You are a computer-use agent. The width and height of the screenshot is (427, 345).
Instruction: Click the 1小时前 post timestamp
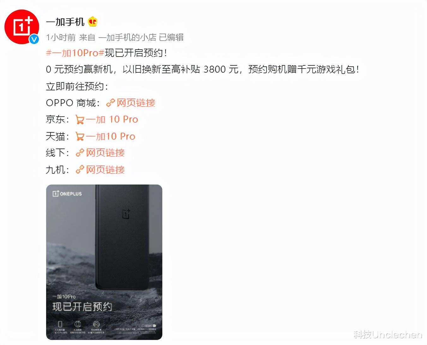pyautogui.click(x=61, y=38)
